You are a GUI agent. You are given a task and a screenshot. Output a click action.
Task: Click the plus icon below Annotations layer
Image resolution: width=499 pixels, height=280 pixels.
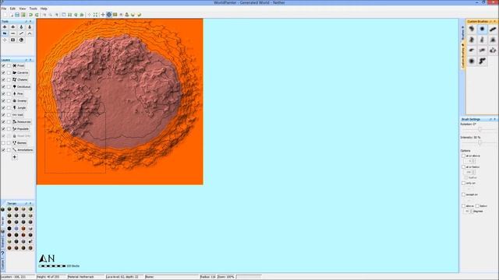(15, 157)
